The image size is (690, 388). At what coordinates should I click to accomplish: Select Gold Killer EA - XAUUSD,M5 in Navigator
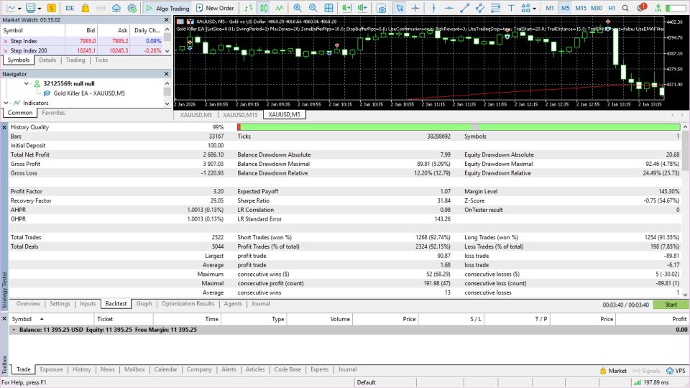coord(89,93)
